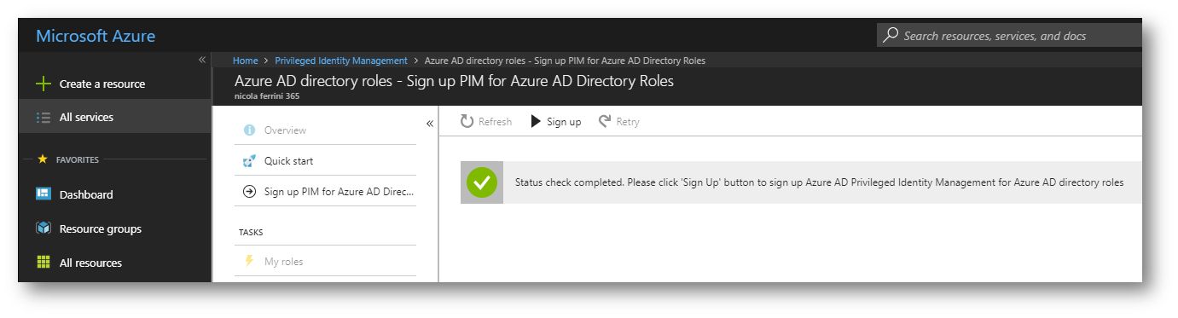Click the Dashboard icon in sidebar
Screen dimensions: 1178x318
tap(44, 194)
